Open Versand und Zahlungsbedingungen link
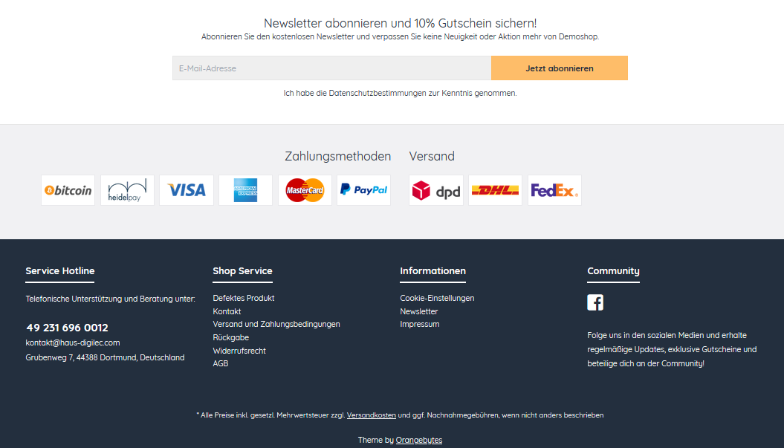The height and width of the screenshot is (448, 784). click(x=276, y=324)
